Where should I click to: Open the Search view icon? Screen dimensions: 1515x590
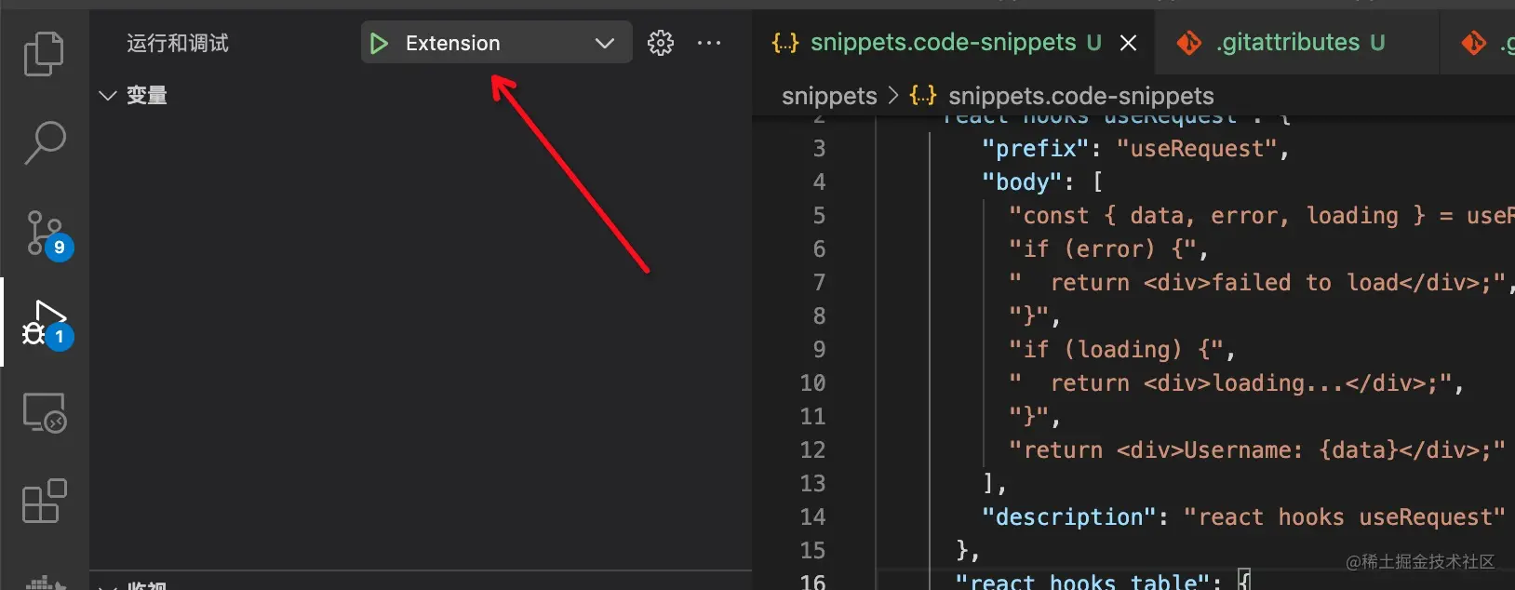click(44, 143)
